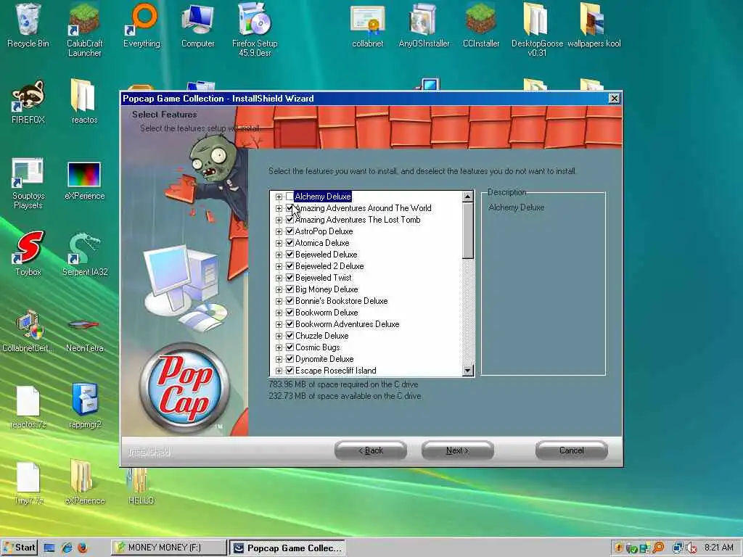Switch to MONEY MONEY (F:) taskbar window
The height and width of the screenshot is (557, 743).
coord(168,548)
